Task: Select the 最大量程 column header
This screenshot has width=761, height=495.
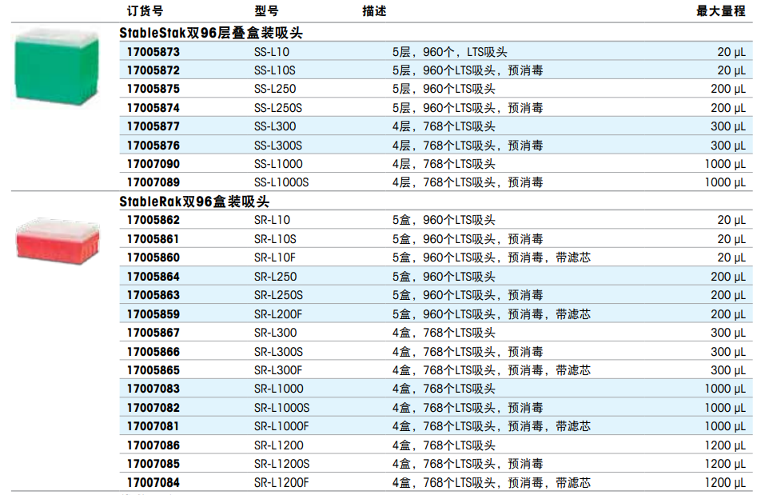Action: pyautogui.click(x=721, y=10)
